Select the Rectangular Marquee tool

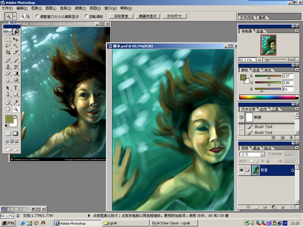coord(8,39)
